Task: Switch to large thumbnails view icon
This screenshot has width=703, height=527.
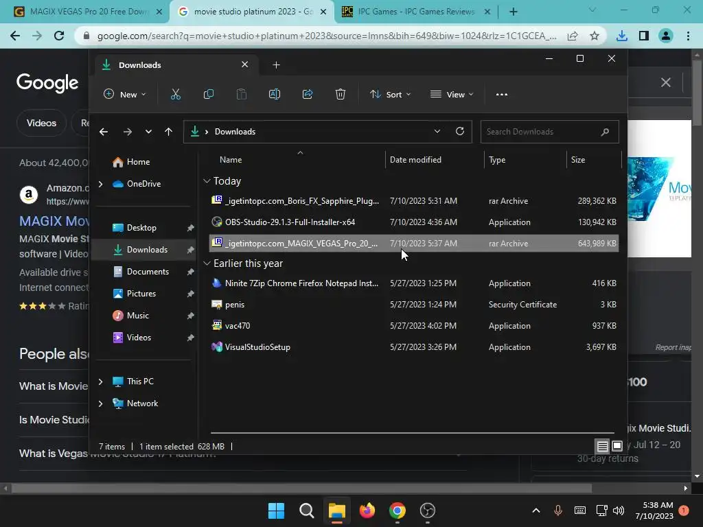Action: click(617, 446)
